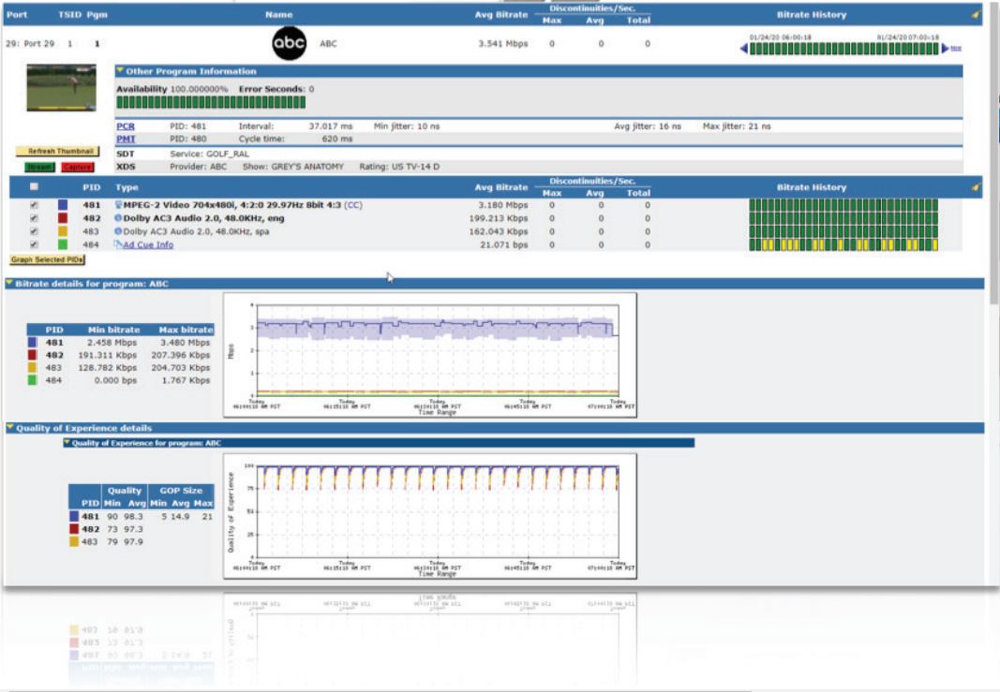Collapse the Bitrate details for program ABC section
This screenshot has width=1000, height=692.
point(9,283)
